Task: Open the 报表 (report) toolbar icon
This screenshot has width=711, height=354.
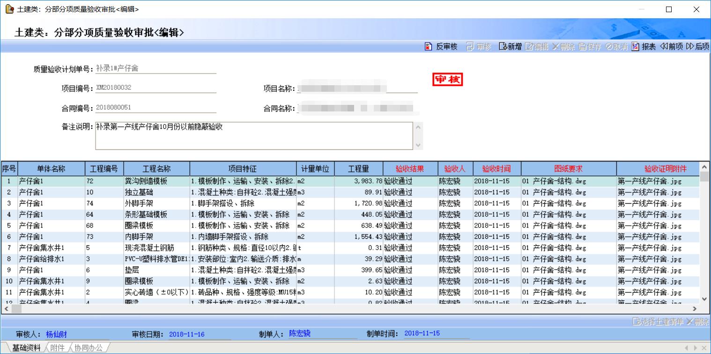Action: [635, 47]
